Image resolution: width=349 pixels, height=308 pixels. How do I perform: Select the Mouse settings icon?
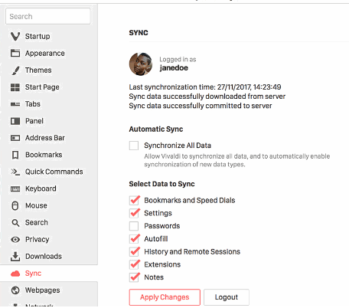(15, 205)
